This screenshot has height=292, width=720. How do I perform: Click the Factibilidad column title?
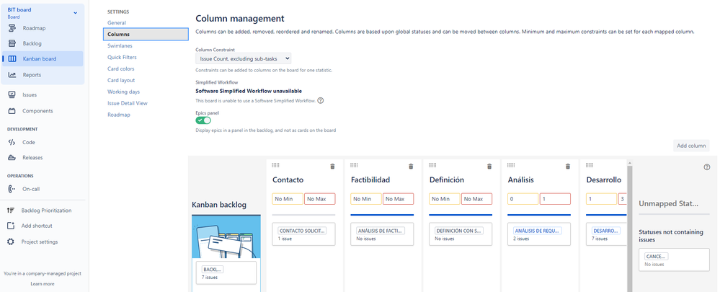click(370, 180)
